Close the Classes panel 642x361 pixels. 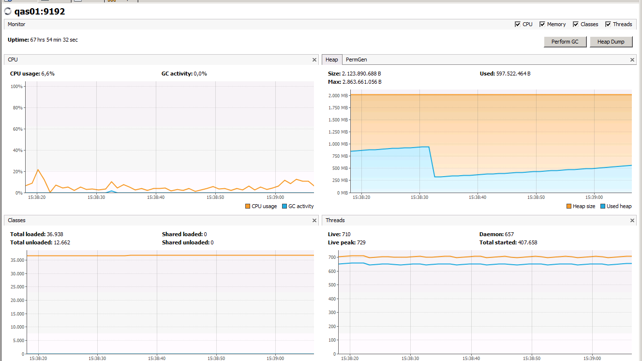click(x=314, y=220)
